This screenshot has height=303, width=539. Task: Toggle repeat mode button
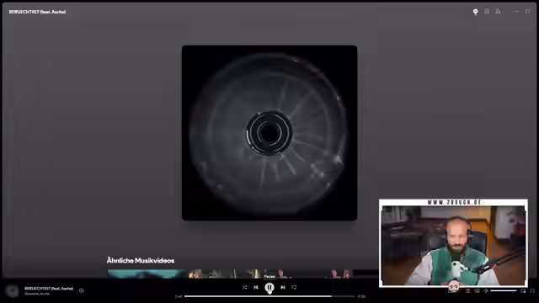(294, 287)
